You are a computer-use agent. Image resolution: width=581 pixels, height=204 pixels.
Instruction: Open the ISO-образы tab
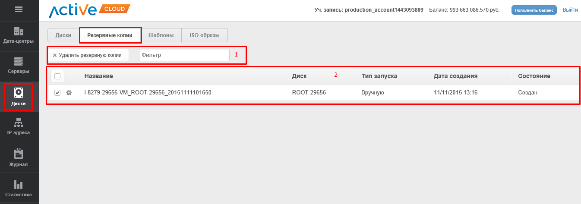click(x=205, y=35)
